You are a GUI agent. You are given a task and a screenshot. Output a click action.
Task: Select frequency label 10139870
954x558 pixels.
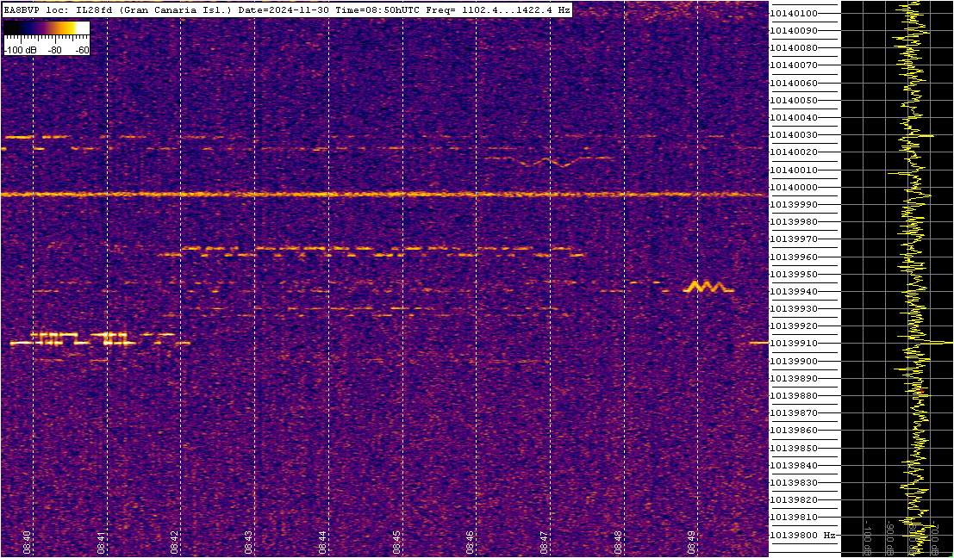[x=794, y=413]
